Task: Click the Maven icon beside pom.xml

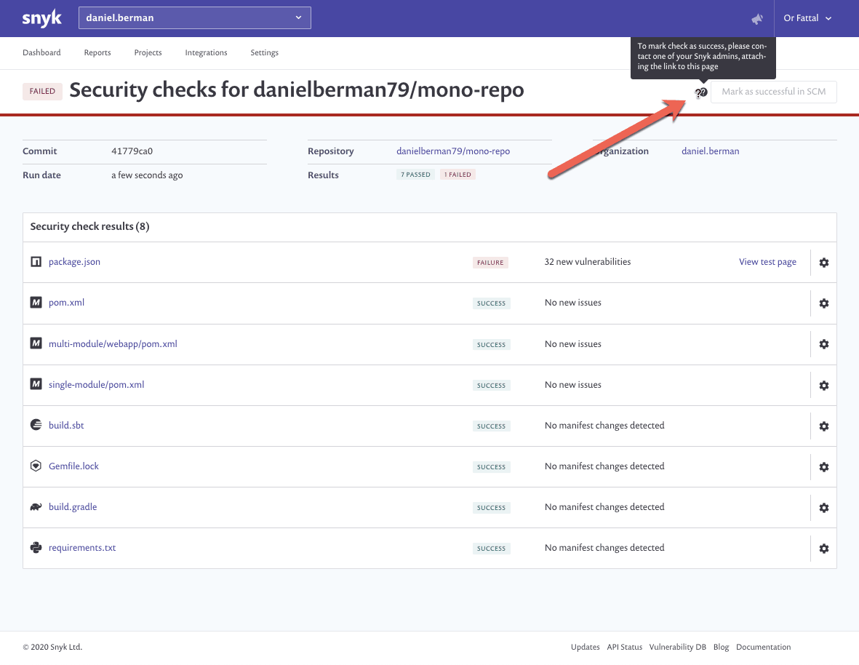Action: [x=36, y=303]
